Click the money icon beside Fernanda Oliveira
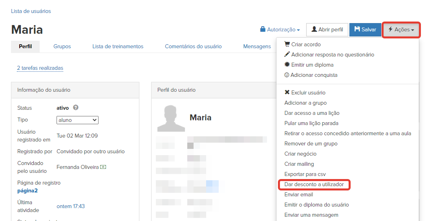The image size is (446, 221). [103, 167]
